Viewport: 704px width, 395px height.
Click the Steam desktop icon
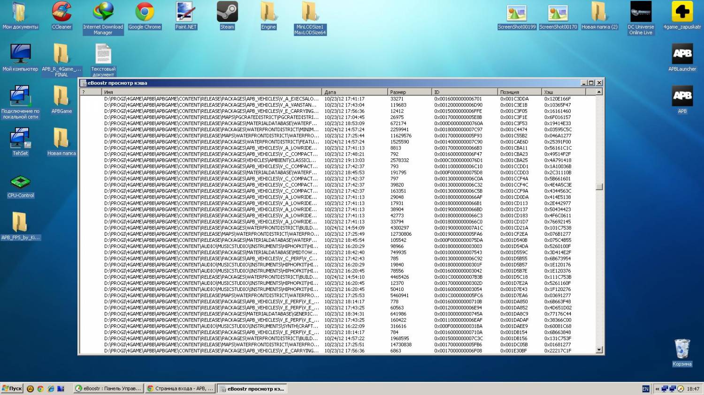click(227, 13)
